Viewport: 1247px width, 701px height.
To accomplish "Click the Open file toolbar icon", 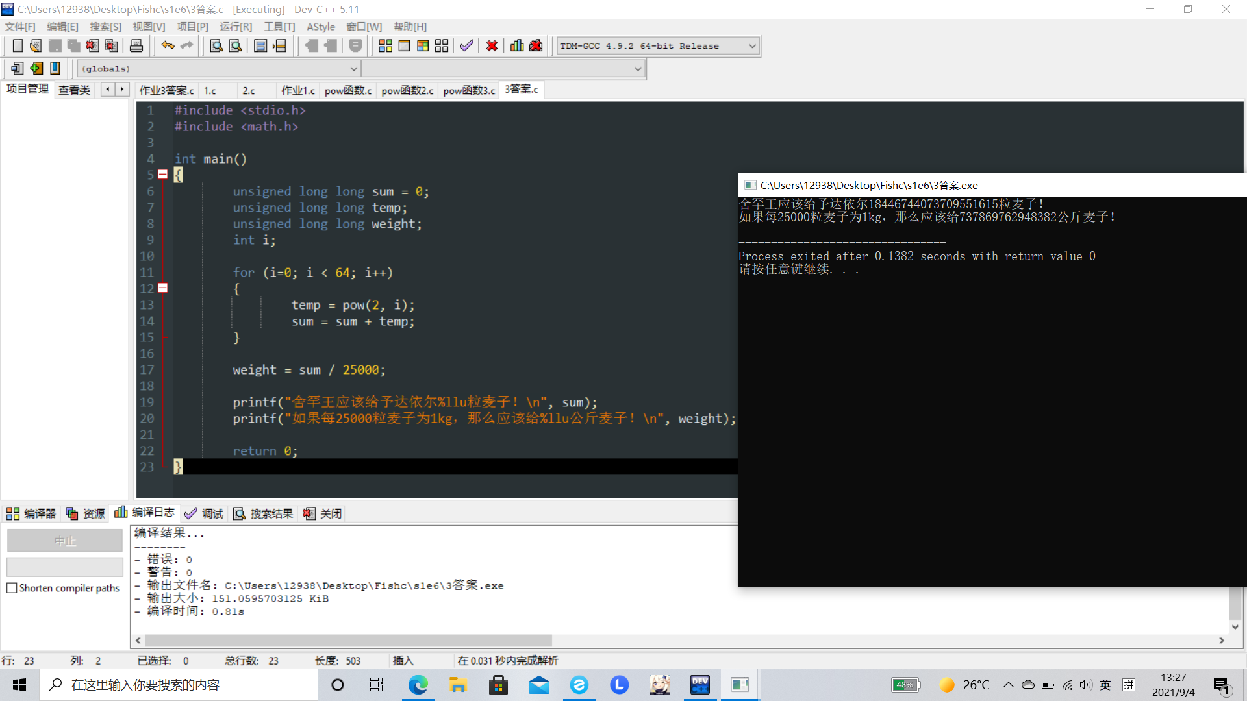I will 36,46.
